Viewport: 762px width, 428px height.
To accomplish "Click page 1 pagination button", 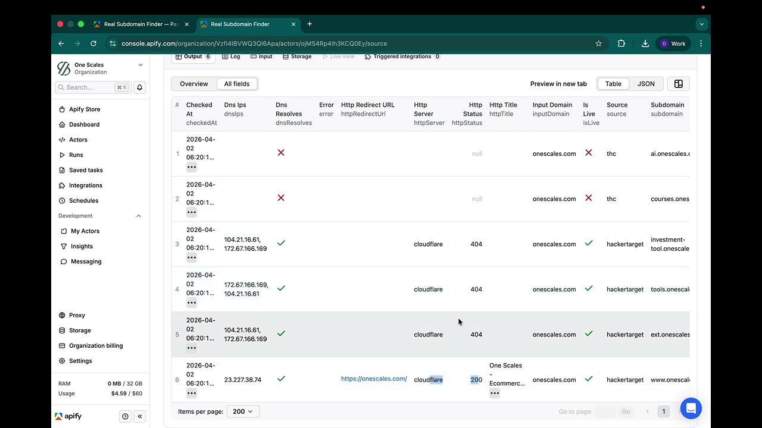I will pos(664,411).
